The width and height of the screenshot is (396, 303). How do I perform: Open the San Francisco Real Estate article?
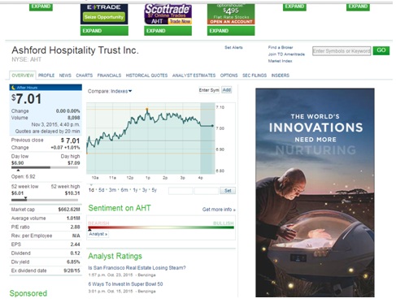tap(137, 268)
